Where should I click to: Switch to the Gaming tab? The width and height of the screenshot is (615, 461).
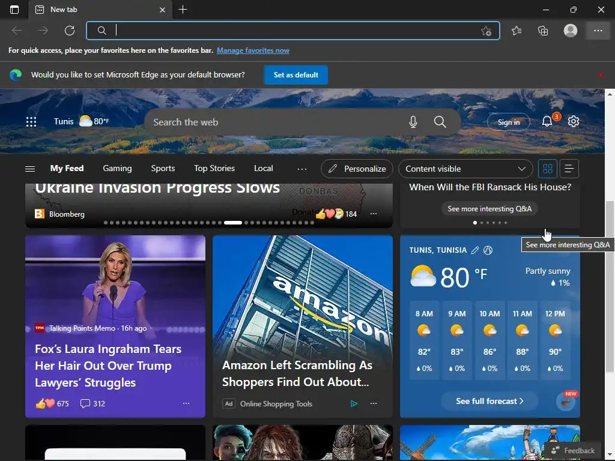click(117, 168)
